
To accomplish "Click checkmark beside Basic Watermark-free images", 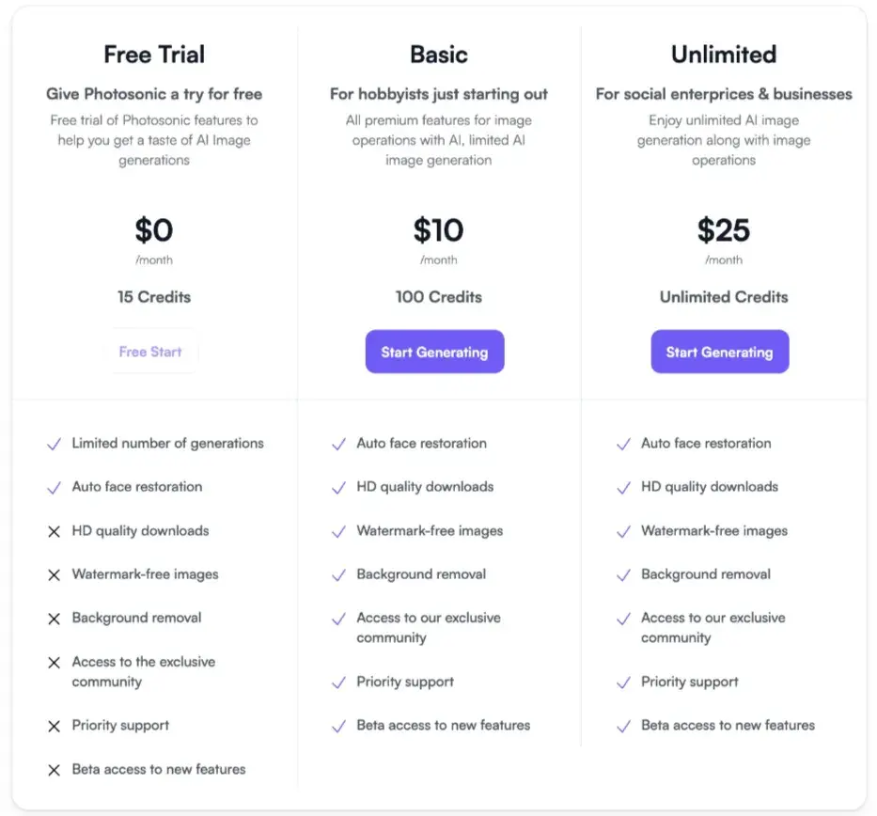I will tap(339, 531).
